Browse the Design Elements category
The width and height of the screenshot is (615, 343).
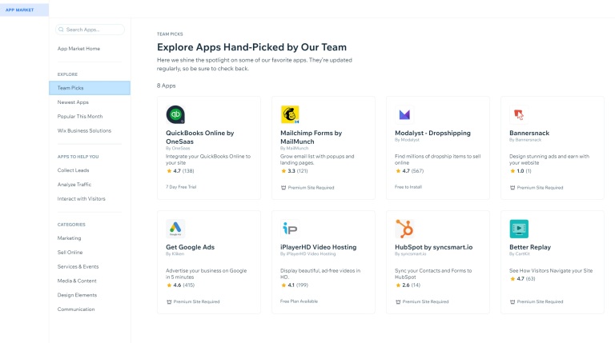77,295
